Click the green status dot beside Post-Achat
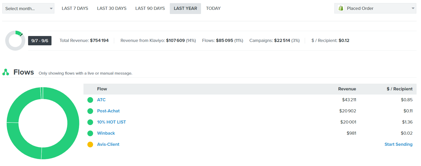This screenshot has width=421, height=166. 90,111
